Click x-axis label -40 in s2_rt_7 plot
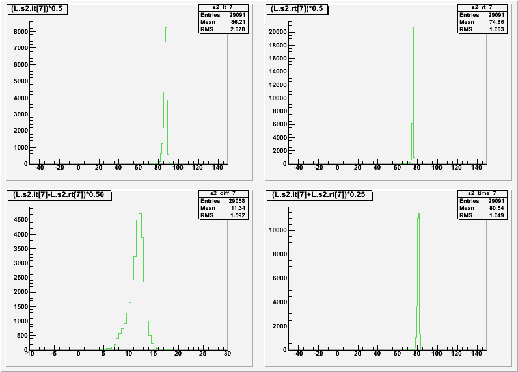The width and height of the screenshot is (518, 372). [x=298, y=168]
